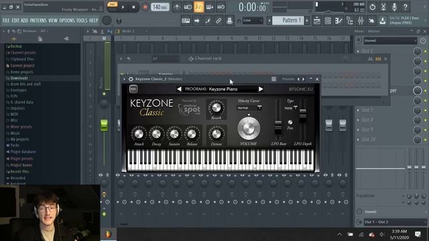Click the Detune knob
Viewport: 429px width, 241px height.
coord(216,134)
